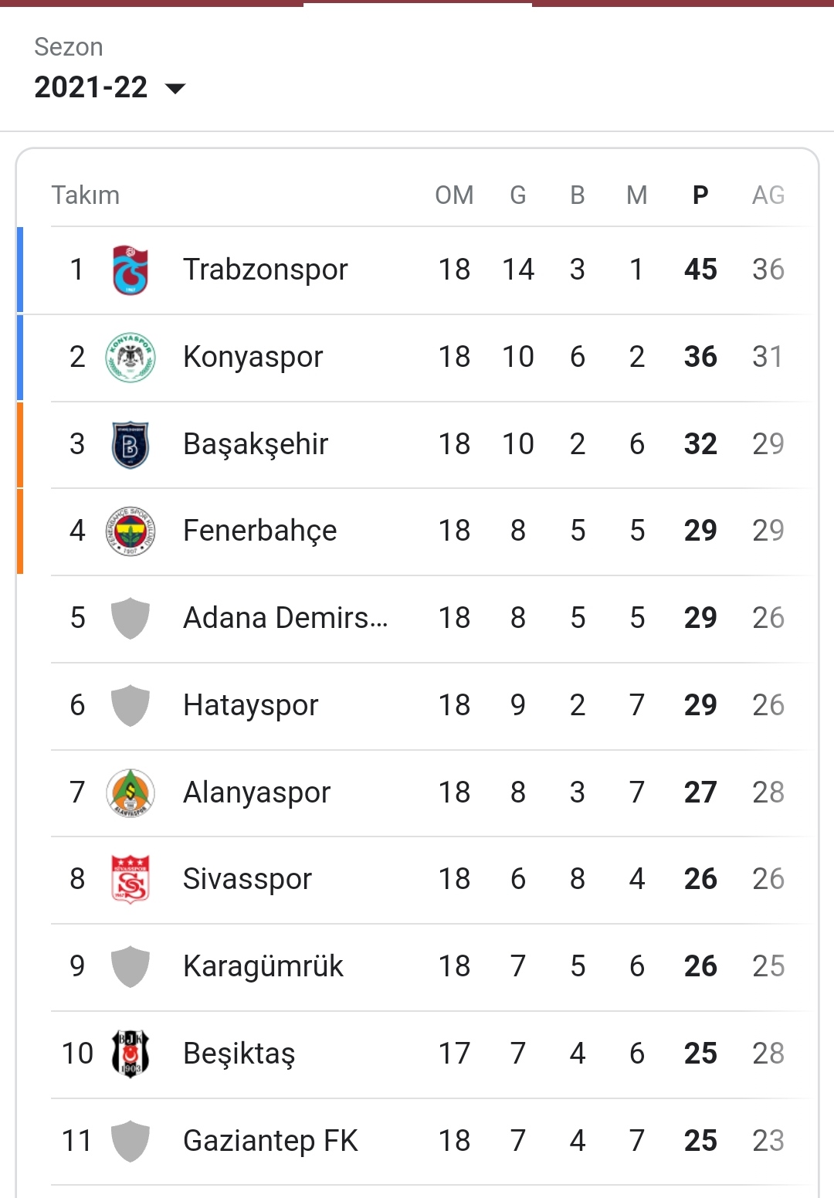The image size is (834, 1198).
Task: Tap the Sivasspor crest icon
Action: (x=131, y=880)
